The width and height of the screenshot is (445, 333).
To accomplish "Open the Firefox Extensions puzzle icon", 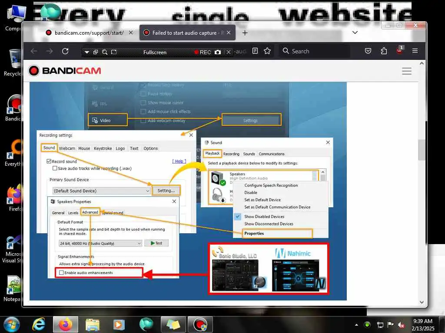I will click(384, 51).
